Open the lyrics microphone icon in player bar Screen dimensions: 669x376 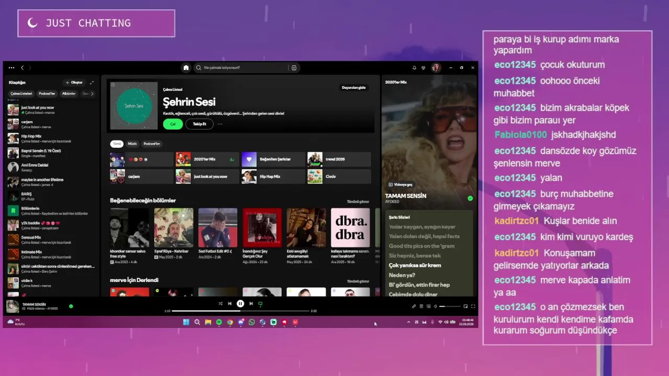[x=414, y=307]
